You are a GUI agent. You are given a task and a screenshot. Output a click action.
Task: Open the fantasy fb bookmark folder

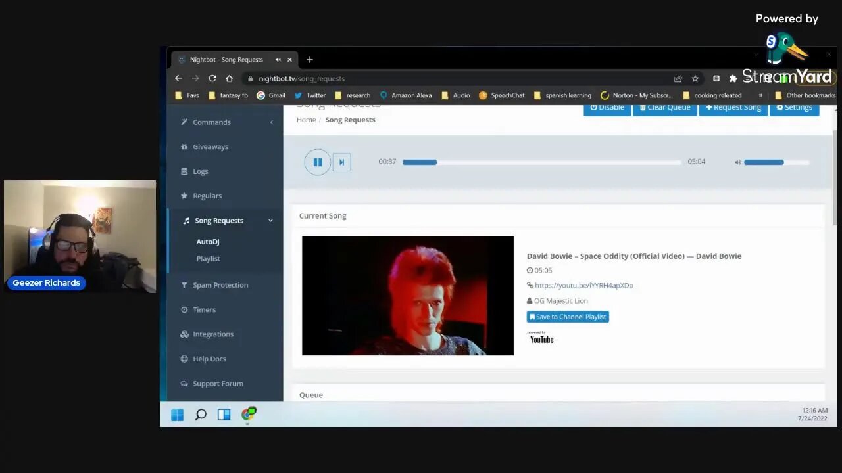(x=228, y=95)
